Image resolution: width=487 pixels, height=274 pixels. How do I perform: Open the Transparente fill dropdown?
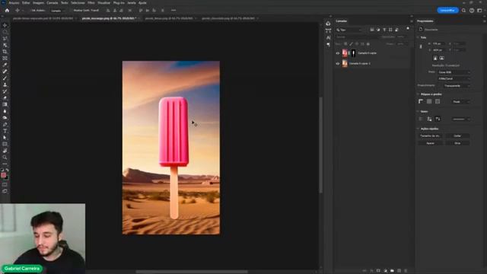457,86
